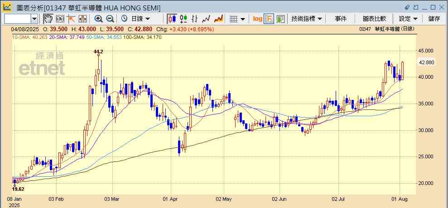This screenshot has height=208, width=448.
Task: Open the grid options dropdown arrow
Action: (243, 19)
